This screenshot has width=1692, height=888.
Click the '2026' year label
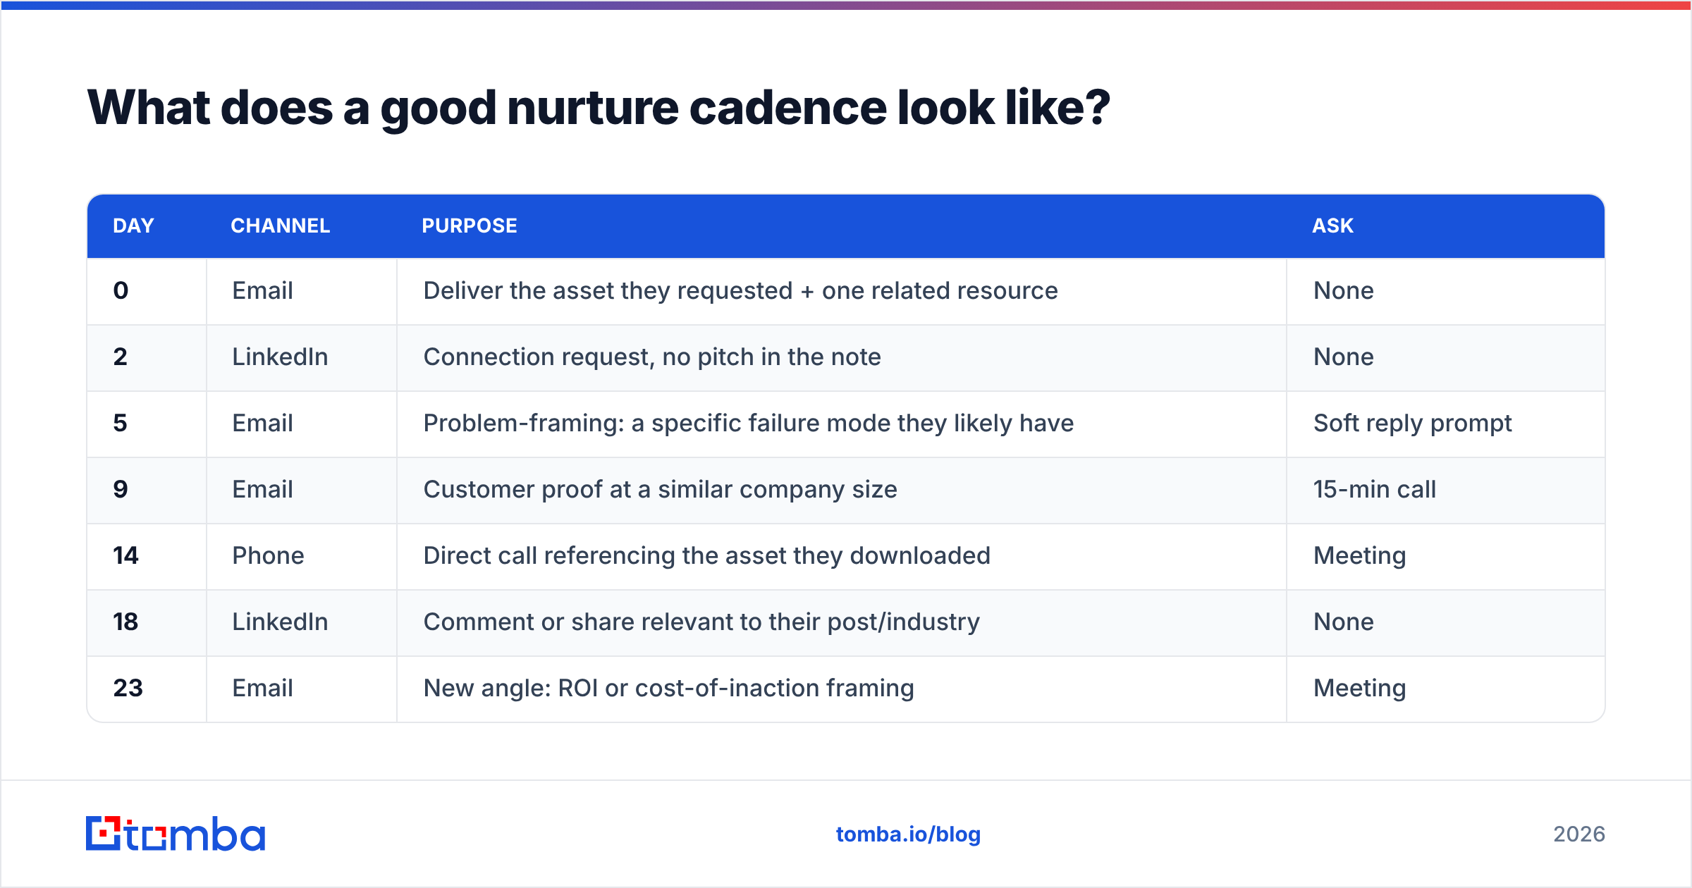pos(1579,834)
